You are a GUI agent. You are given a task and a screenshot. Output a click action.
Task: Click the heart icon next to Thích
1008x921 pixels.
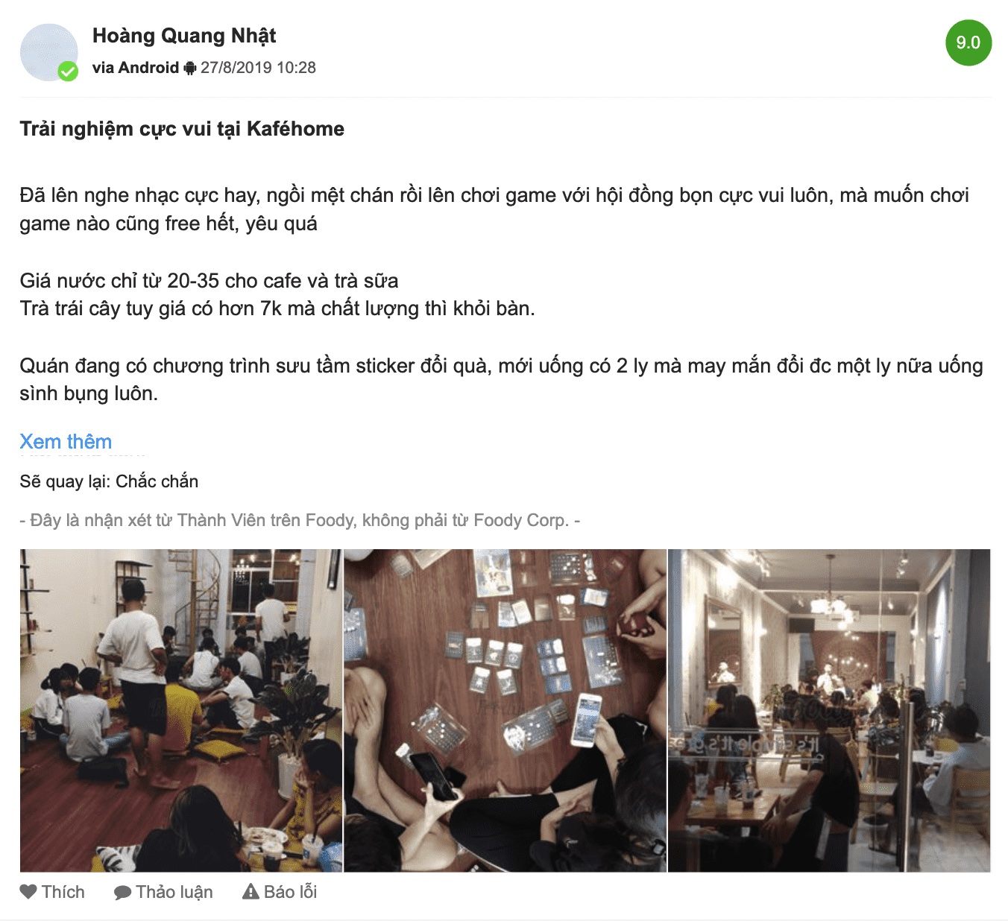coord(28,892)
